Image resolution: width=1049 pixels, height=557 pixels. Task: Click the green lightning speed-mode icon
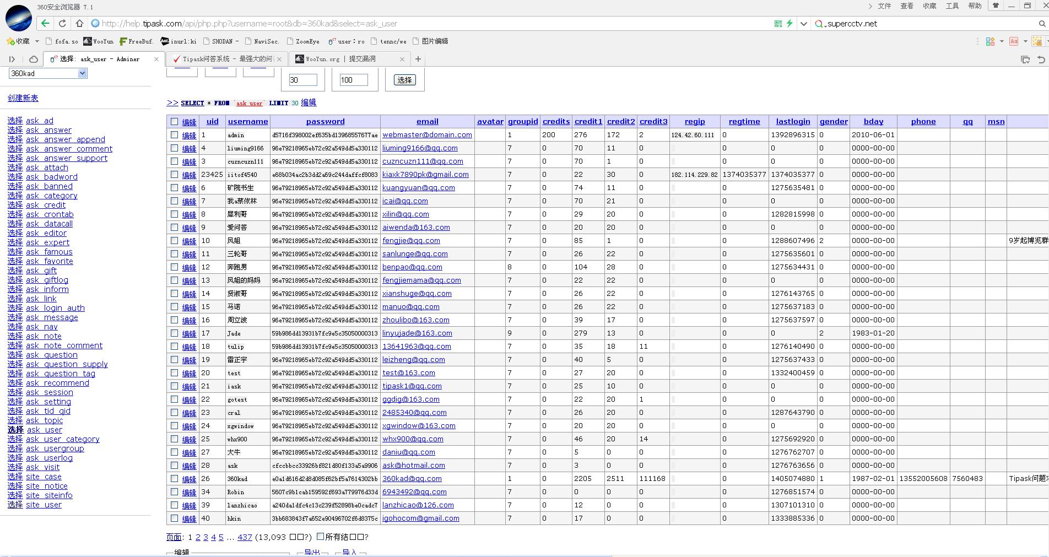point(790,23)
